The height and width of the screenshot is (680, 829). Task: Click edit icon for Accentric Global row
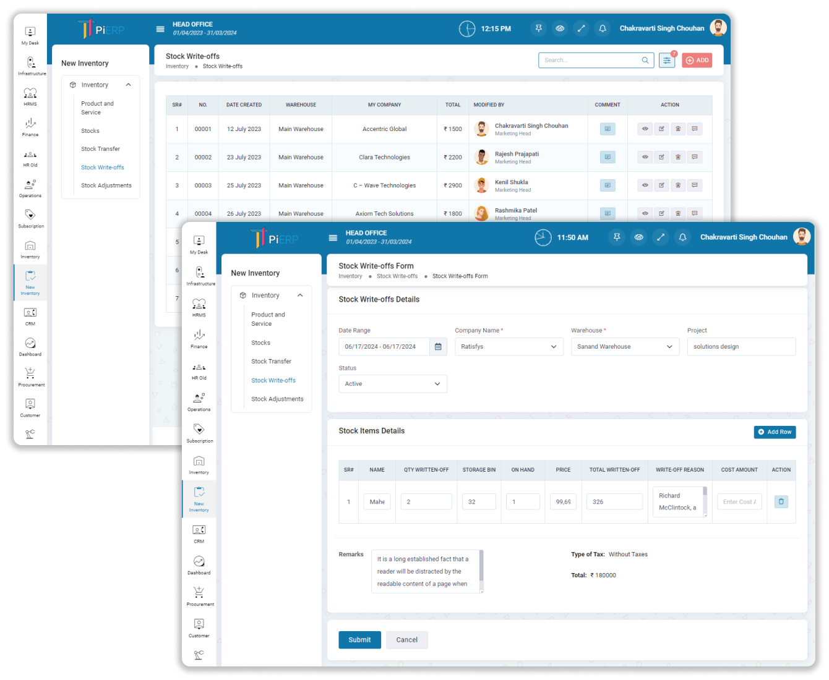coord(661,129)
